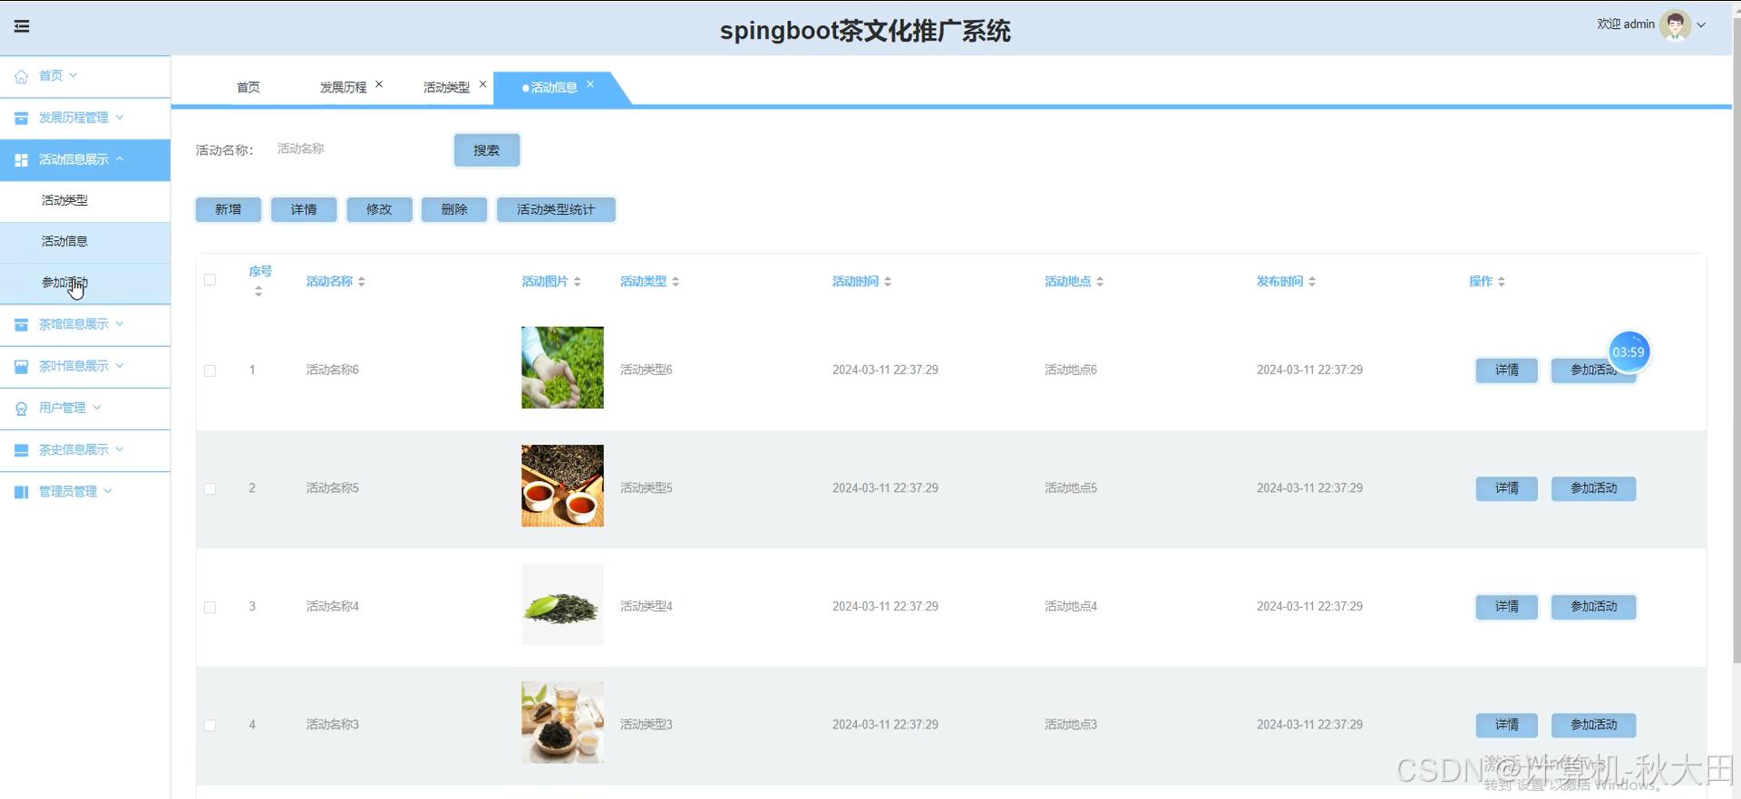Sort by 序号 column arrows
The width and height of the screenshot is (1741, 799).
click(258, 291)
